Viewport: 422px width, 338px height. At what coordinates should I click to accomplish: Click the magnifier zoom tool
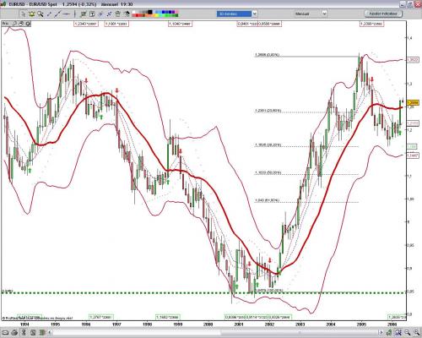41,14
